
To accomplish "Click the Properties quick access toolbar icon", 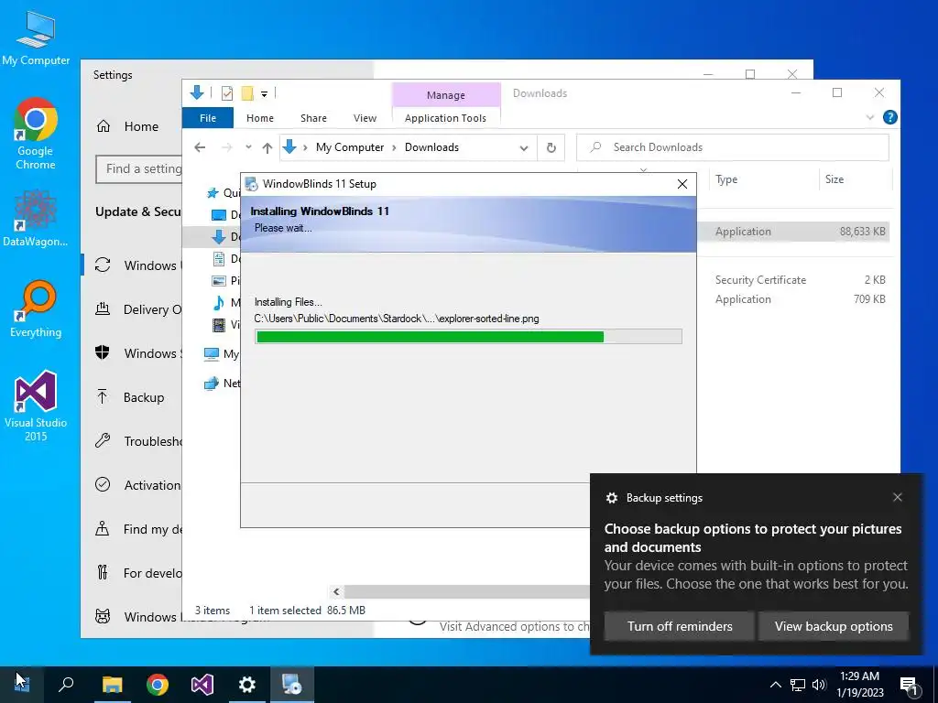I will tap(227, 93).
